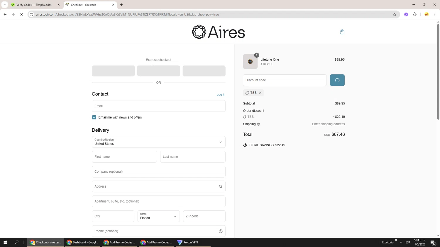Focus the Email input field

pos(158,106)
